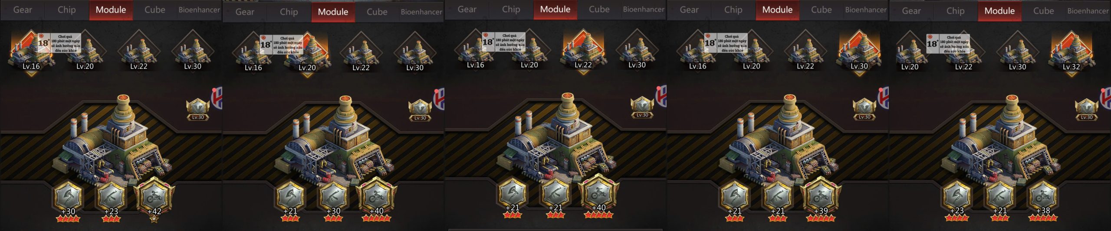Open the Cube tab in second panel

pos(377,12)
